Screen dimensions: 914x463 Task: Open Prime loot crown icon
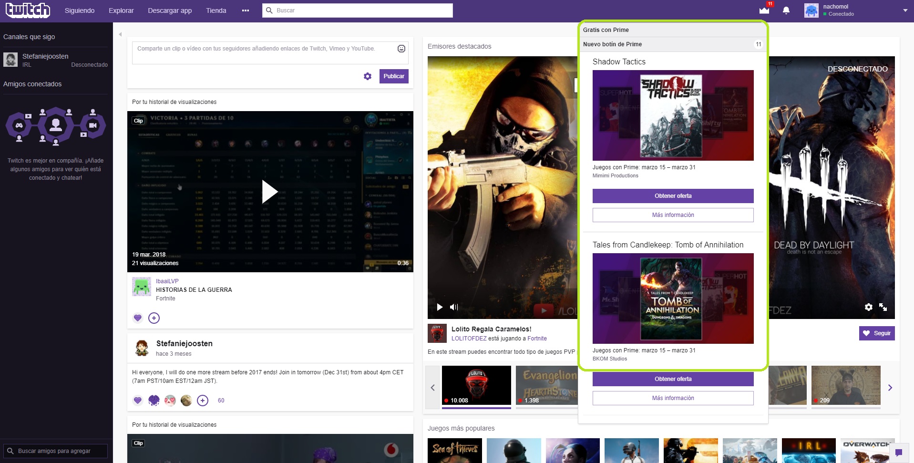[764, 10]
